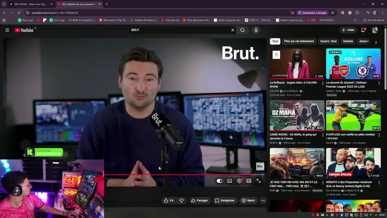Open the DZ Mafia video thumbnail
This screenshot has width=387, height=218.
(x=297, y=115)
